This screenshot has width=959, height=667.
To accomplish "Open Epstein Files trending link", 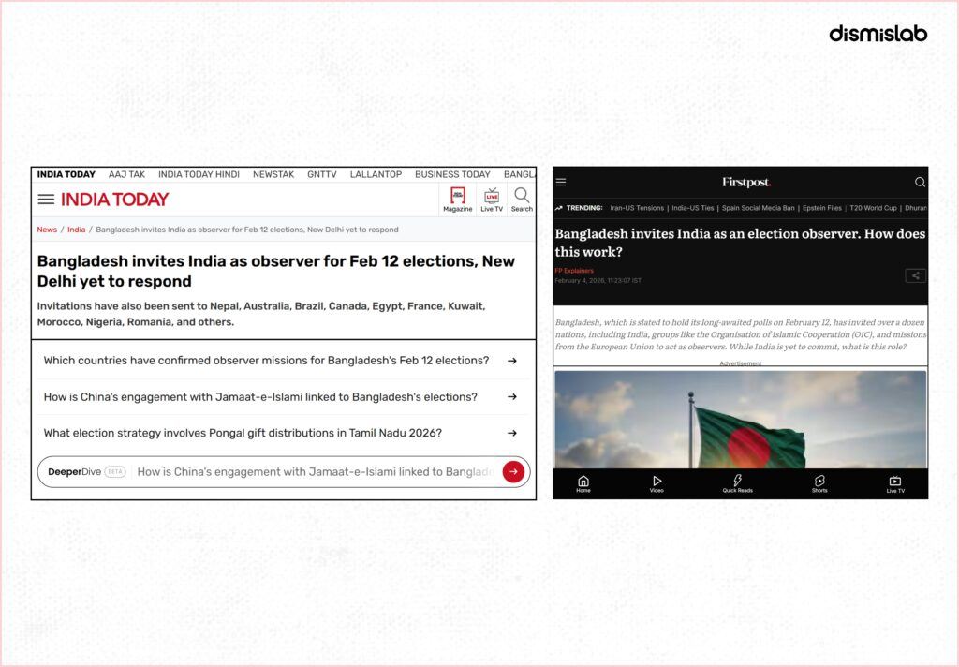I will point(822,208).
